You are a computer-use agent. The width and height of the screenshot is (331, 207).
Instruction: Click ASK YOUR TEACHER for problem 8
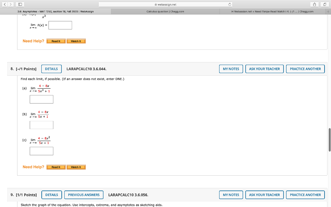click(x=264, y=69)
